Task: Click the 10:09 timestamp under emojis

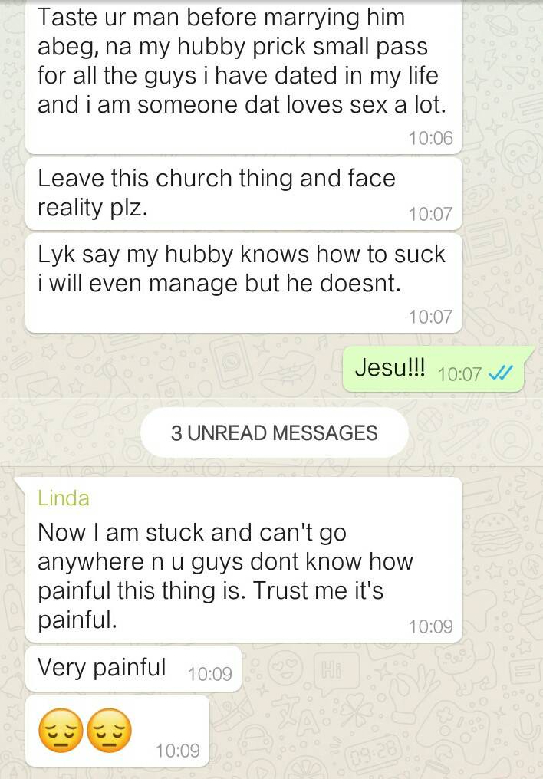Action: coord(177,750)
